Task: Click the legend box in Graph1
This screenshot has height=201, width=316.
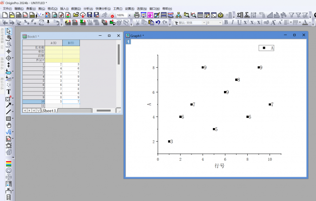Action: (x=266, y=48)
